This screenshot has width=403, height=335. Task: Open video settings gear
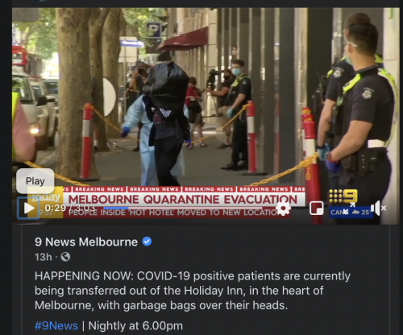pos(284,209)
